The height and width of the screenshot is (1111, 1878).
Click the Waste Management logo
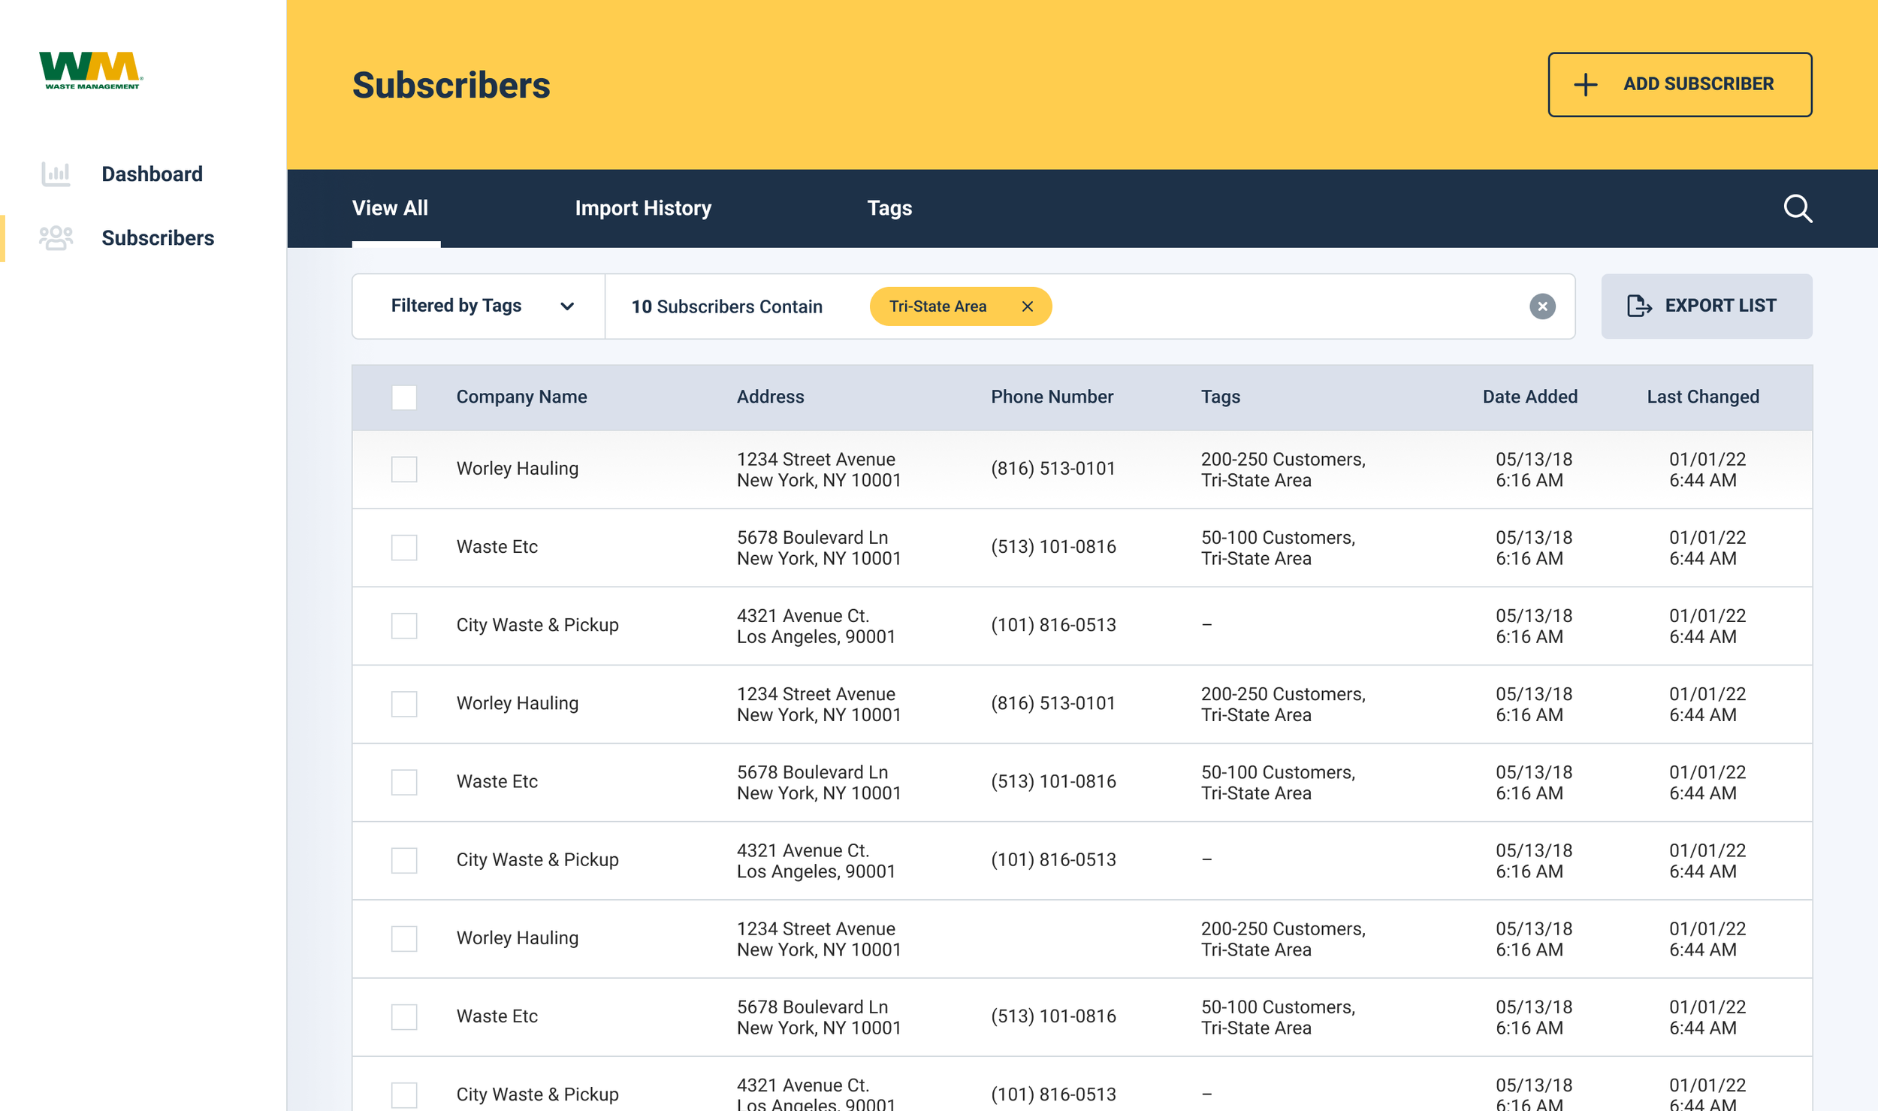pos(91,71)
